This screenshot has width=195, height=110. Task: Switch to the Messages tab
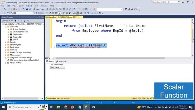click(61, 62)
